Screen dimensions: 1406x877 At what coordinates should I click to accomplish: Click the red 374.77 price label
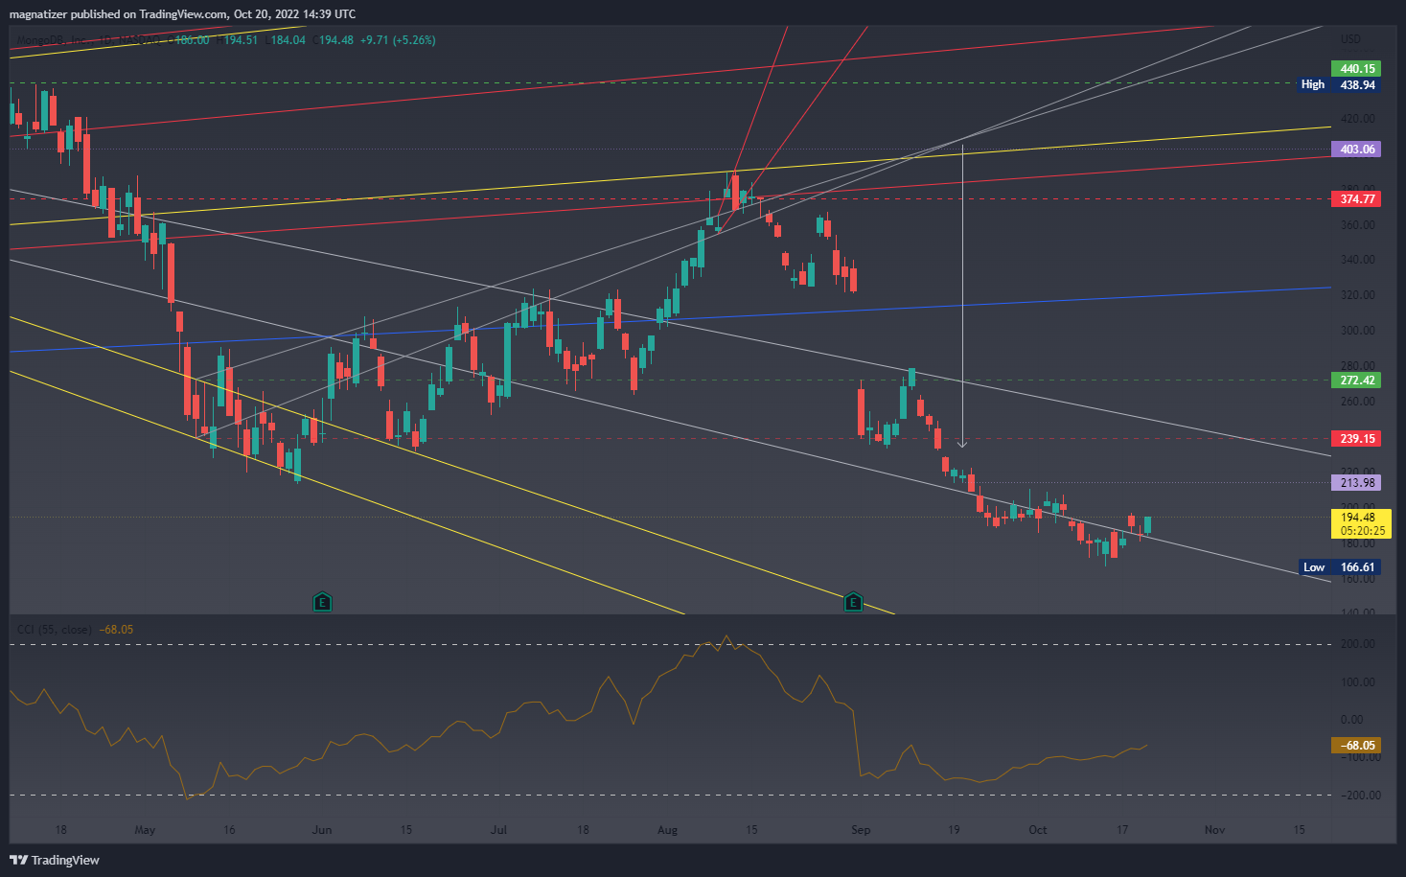(1356, 199)
